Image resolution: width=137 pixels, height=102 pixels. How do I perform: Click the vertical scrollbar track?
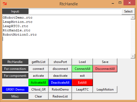(133, 37)
